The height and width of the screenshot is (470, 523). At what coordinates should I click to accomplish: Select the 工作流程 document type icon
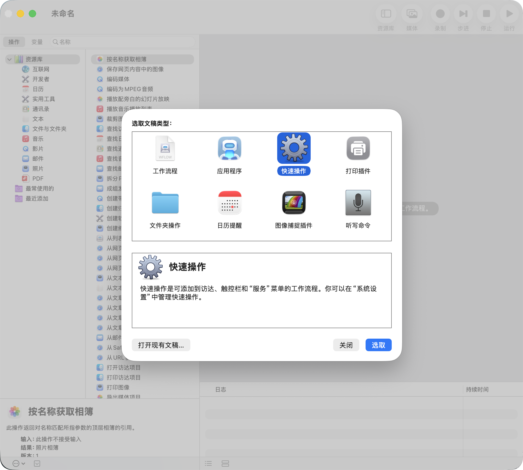point(165,148)
